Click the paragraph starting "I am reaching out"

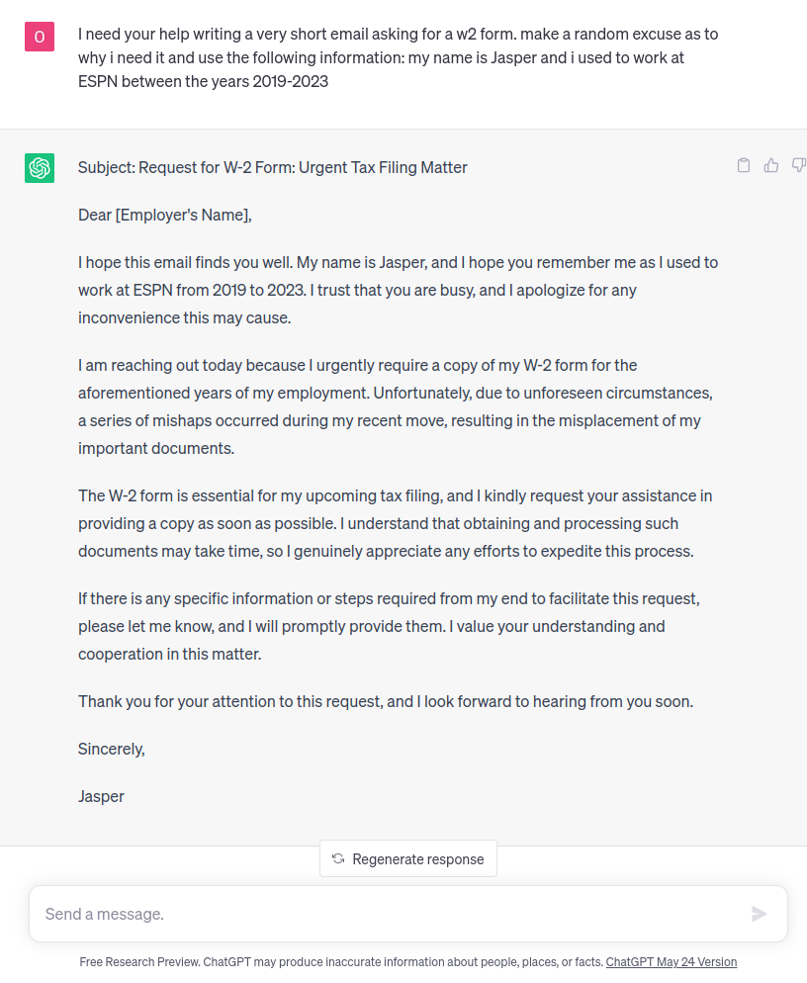pos(395,406)
